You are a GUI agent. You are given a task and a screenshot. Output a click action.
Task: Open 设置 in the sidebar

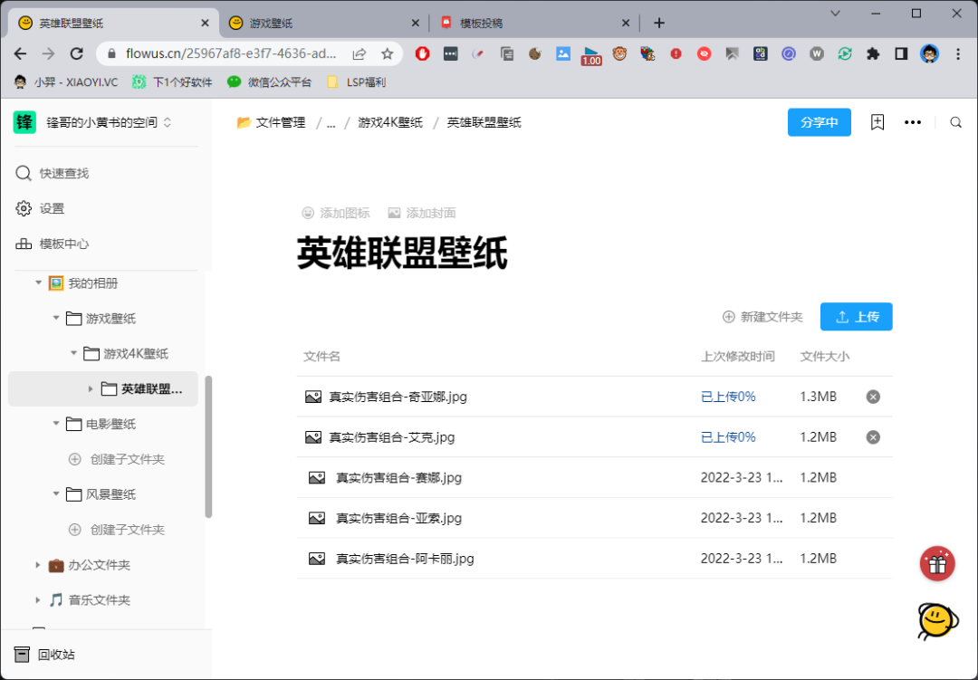click(52, 208)
